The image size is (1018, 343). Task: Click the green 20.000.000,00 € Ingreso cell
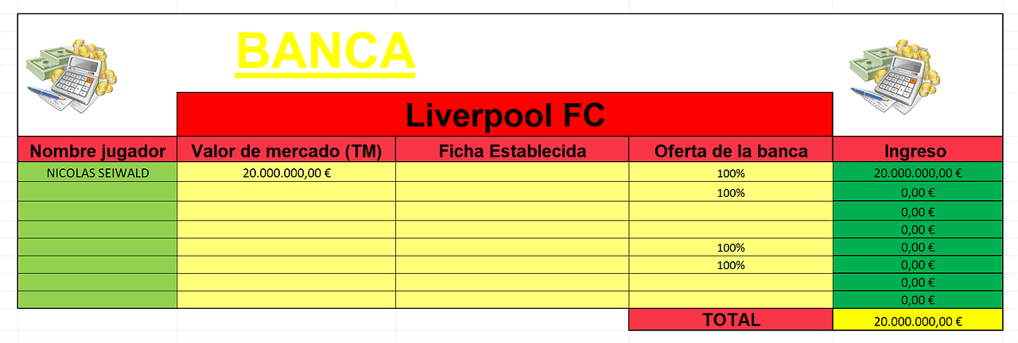[918, 173]
